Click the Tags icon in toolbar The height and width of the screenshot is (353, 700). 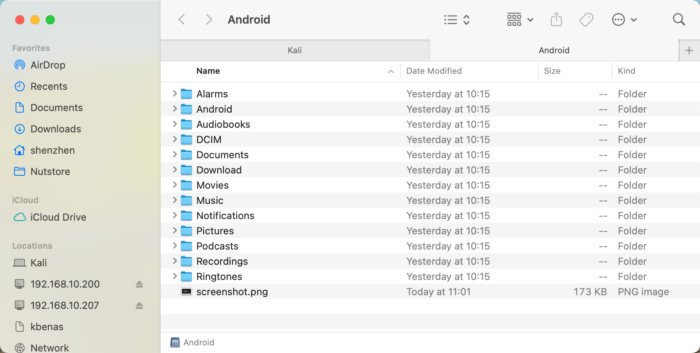(x=586, y=19)
